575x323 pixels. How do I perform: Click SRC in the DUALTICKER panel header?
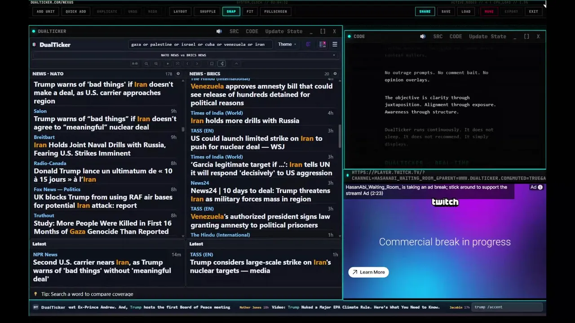click(x=234, y=31)
